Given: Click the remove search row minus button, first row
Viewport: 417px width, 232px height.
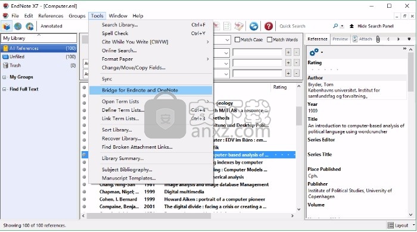Looking at the screenshot, I should [297, 52].
